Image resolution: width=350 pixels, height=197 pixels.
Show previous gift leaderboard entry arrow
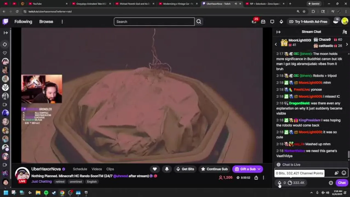pos(276,44)
